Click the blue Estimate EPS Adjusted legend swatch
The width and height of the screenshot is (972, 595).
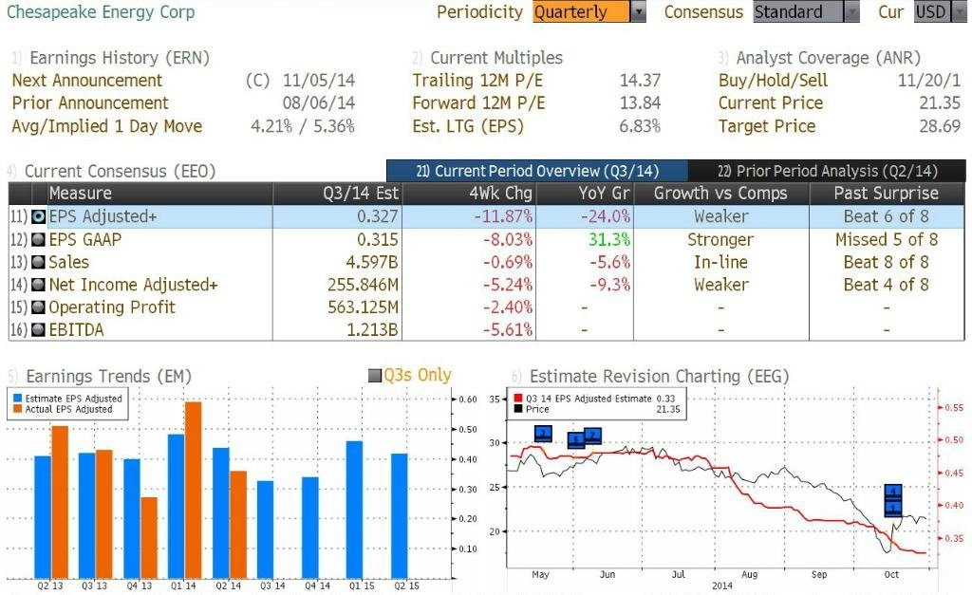pyautogui.click(x=17, y=399)
